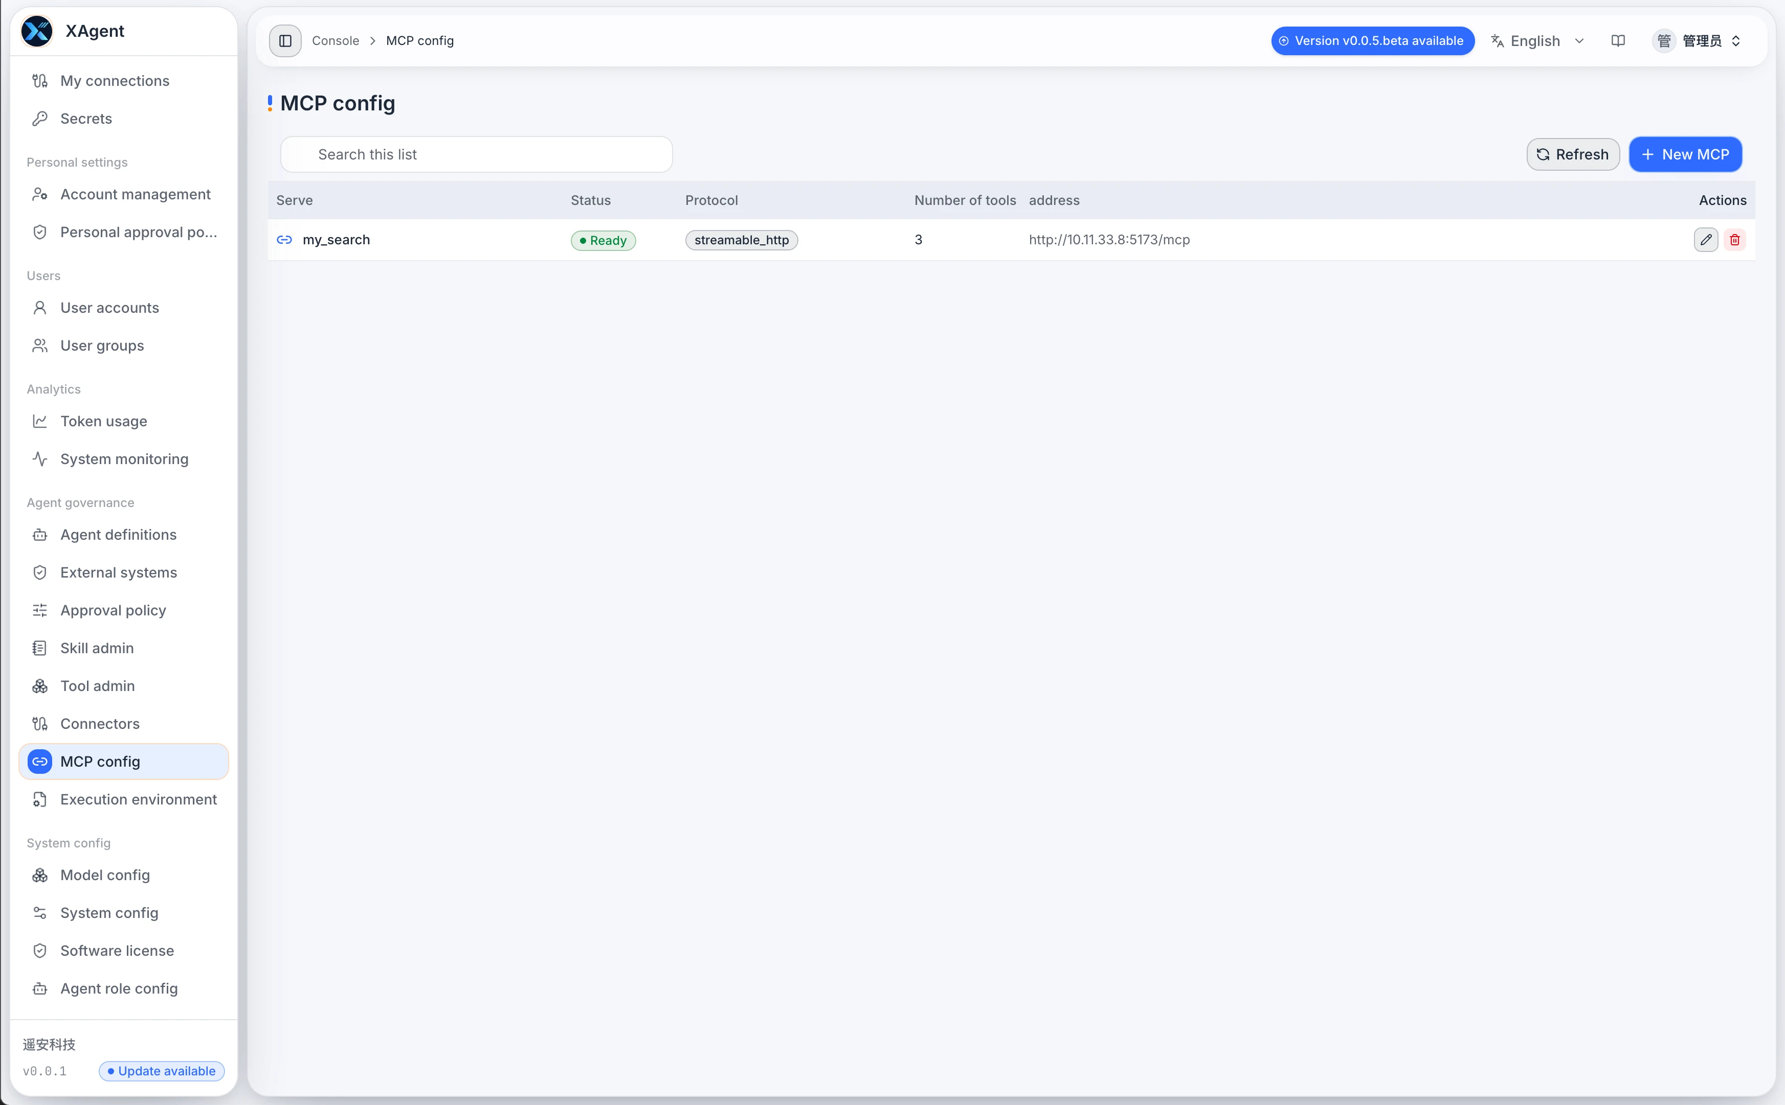Follow the Console breadcrumb link

(336, 41)
